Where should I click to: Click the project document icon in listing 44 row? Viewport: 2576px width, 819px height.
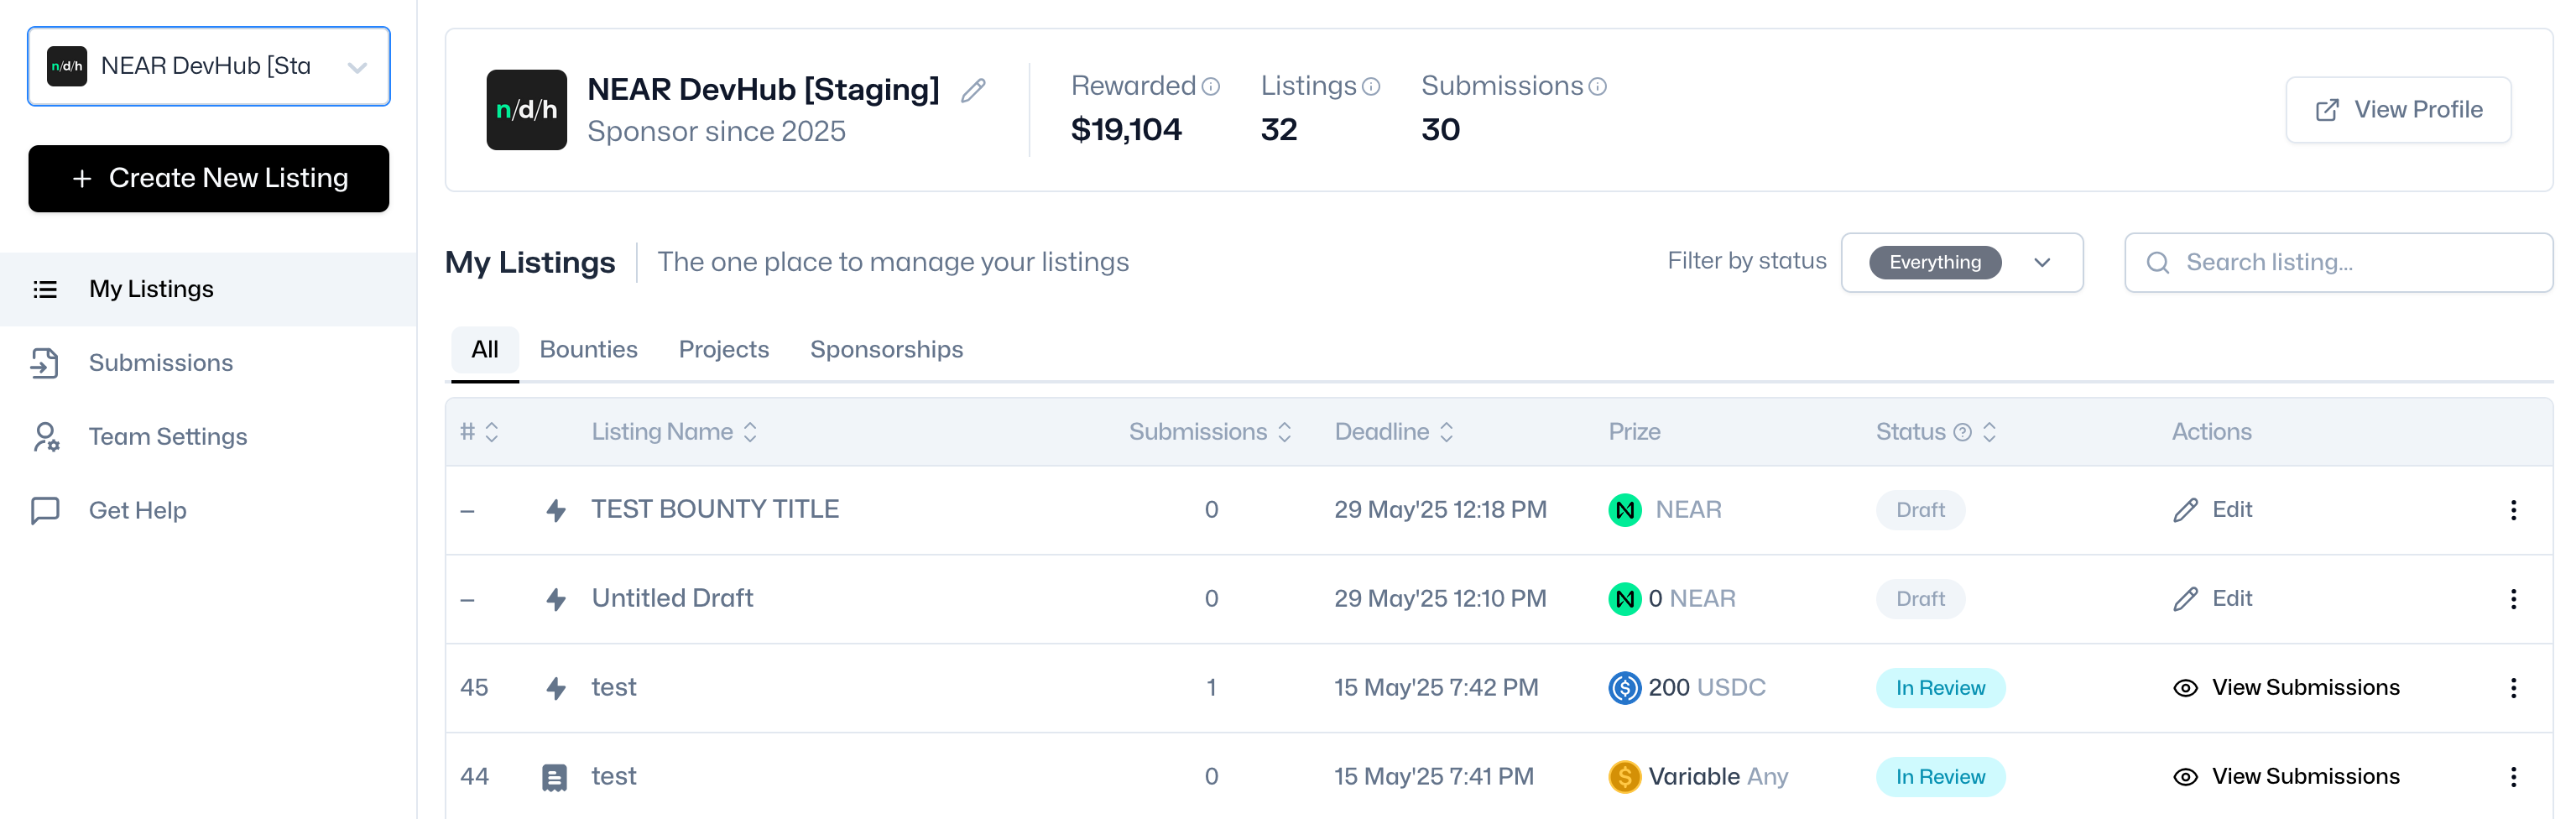[554, 777]
